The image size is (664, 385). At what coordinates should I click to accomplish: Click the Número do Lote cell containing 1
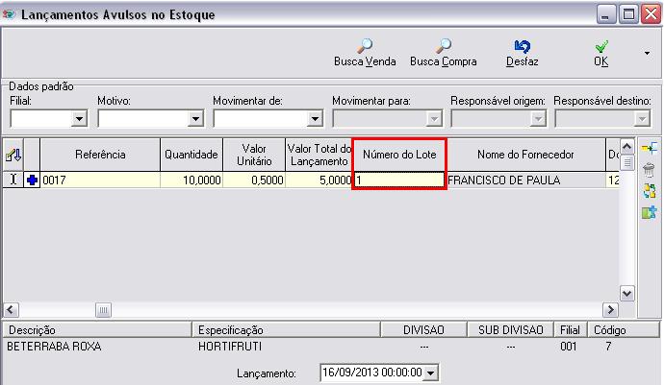click(x=399, y=180)
